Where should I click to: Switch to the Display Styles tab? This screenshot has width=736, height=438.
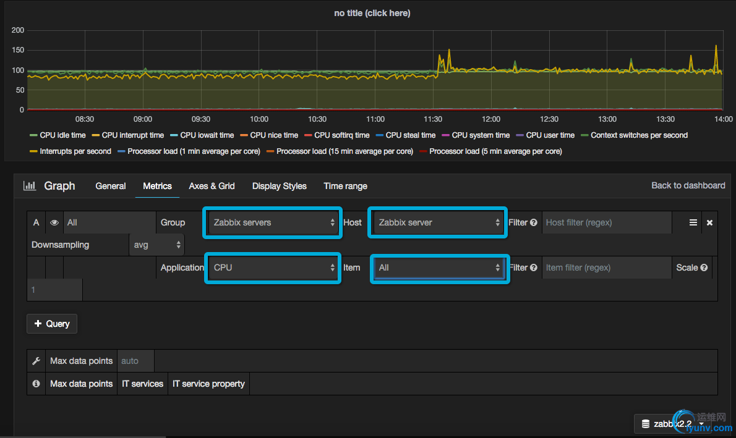tap(280, 186)
